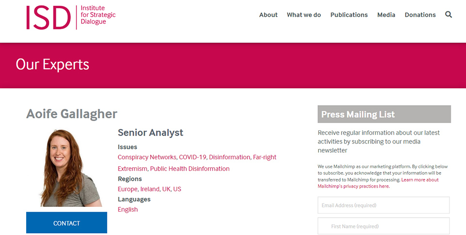Image resolution: width=466 pixels, height=235 pixels.
Task: Click the First Name input field
Action: click(x=383, y=226)
